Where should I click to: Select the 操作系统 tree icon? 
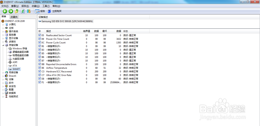click(6, 31)
